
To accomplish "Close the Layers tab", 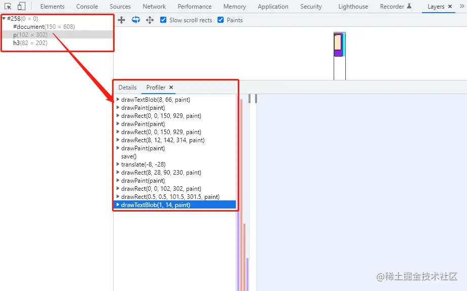I will 450,6.
